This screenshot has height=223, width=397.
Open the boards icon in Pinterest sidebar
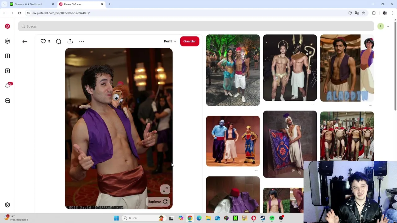7,56
